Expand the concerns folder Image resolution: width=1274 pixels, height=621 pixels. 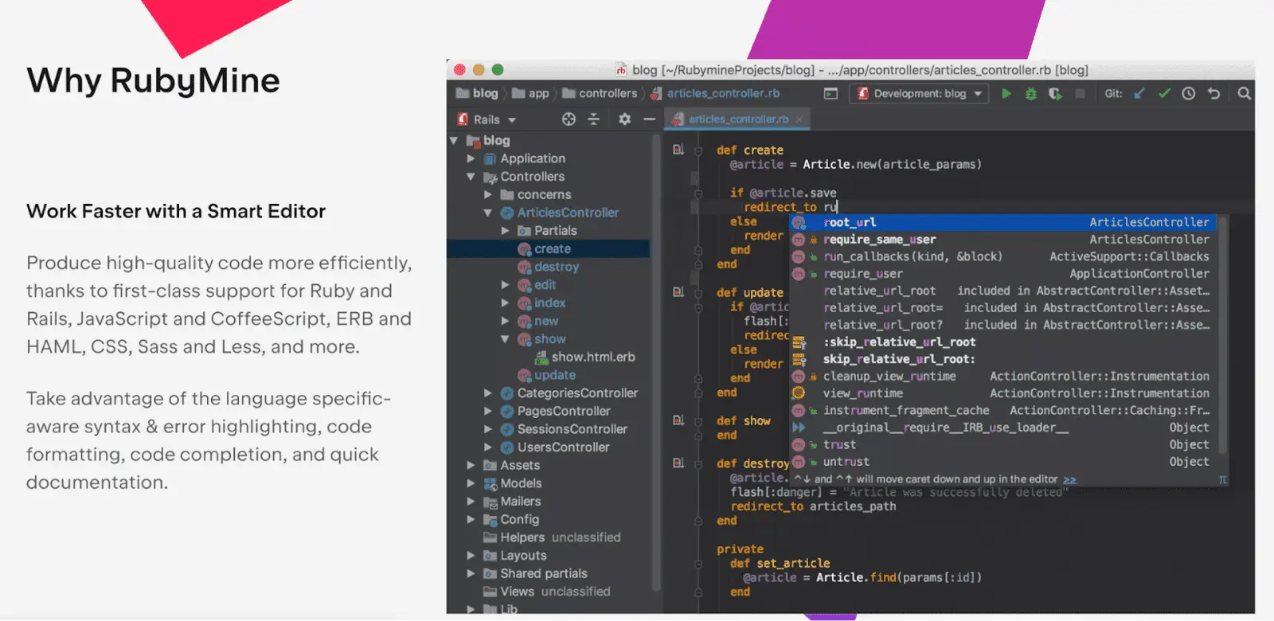tap(488, 195)
